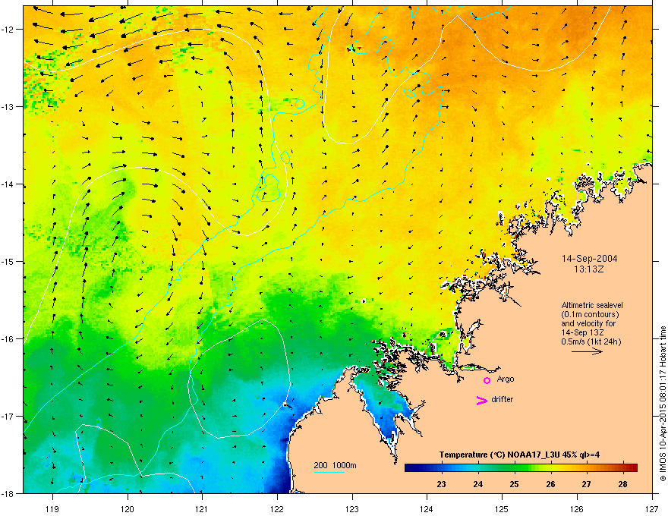Click the latitude axis label -17
Viewport: 668px width, 516px height.
pos(8,416)
